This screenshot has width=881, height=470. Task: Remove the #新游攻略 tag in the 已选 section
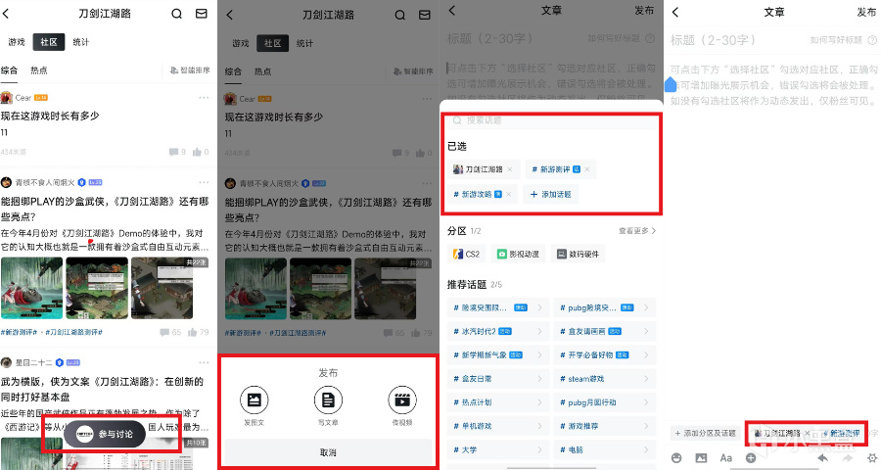(508, 195)
